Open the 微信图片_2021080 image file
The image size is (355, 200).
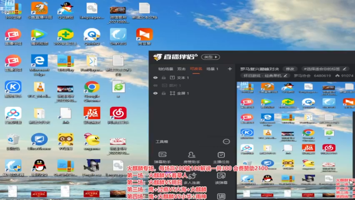pyautogui.click(x=118, y=14)
